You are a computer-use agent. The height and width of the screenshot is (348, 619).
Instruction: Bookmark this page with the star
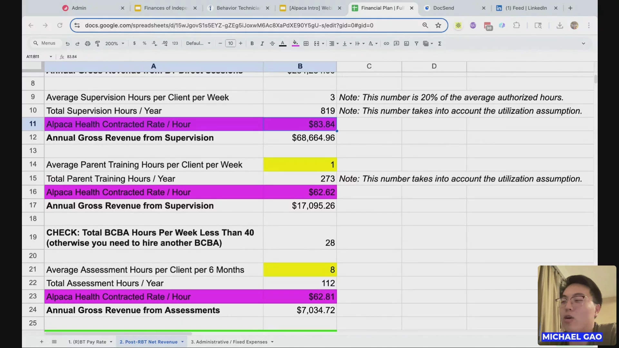click(x=438, y=25)
